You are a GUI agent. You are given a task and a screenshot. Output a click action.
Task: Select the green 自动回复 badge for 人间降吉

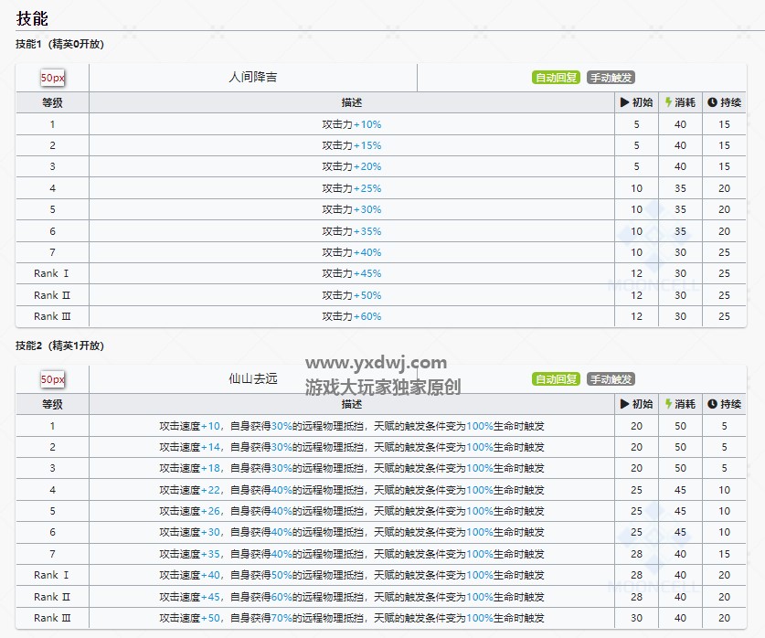[556, 78]
